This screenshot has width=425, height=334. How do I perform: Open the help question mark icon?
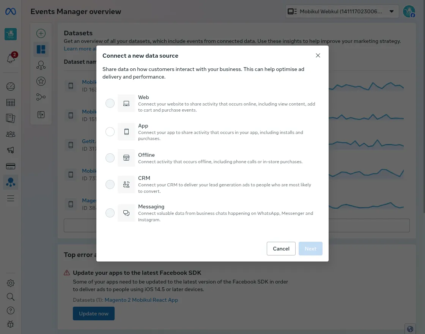click(x=11, y=310)
